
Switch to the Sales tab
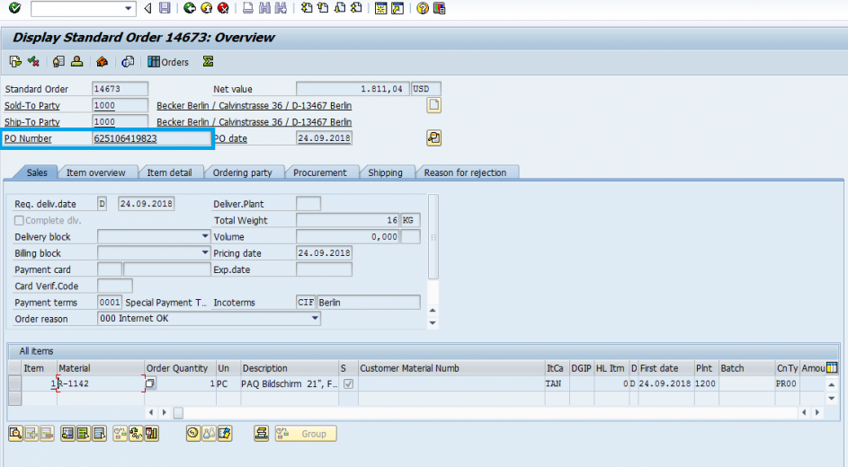click(x=37, y=172)
